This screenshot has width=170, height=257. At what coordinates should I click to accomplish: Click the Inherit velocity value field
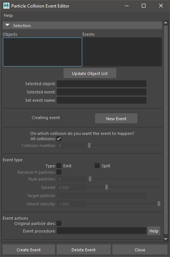point(71,204)
